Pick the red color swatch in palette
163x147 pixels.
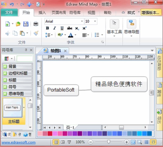coord(50,133)
